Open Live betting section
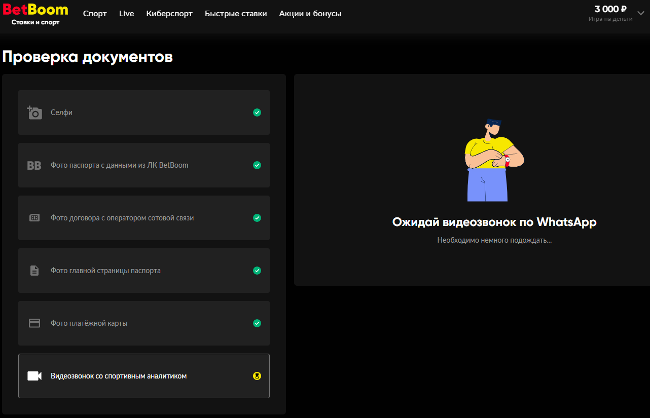The width and height of the screenshot is (650, 418). coord(126,14)
